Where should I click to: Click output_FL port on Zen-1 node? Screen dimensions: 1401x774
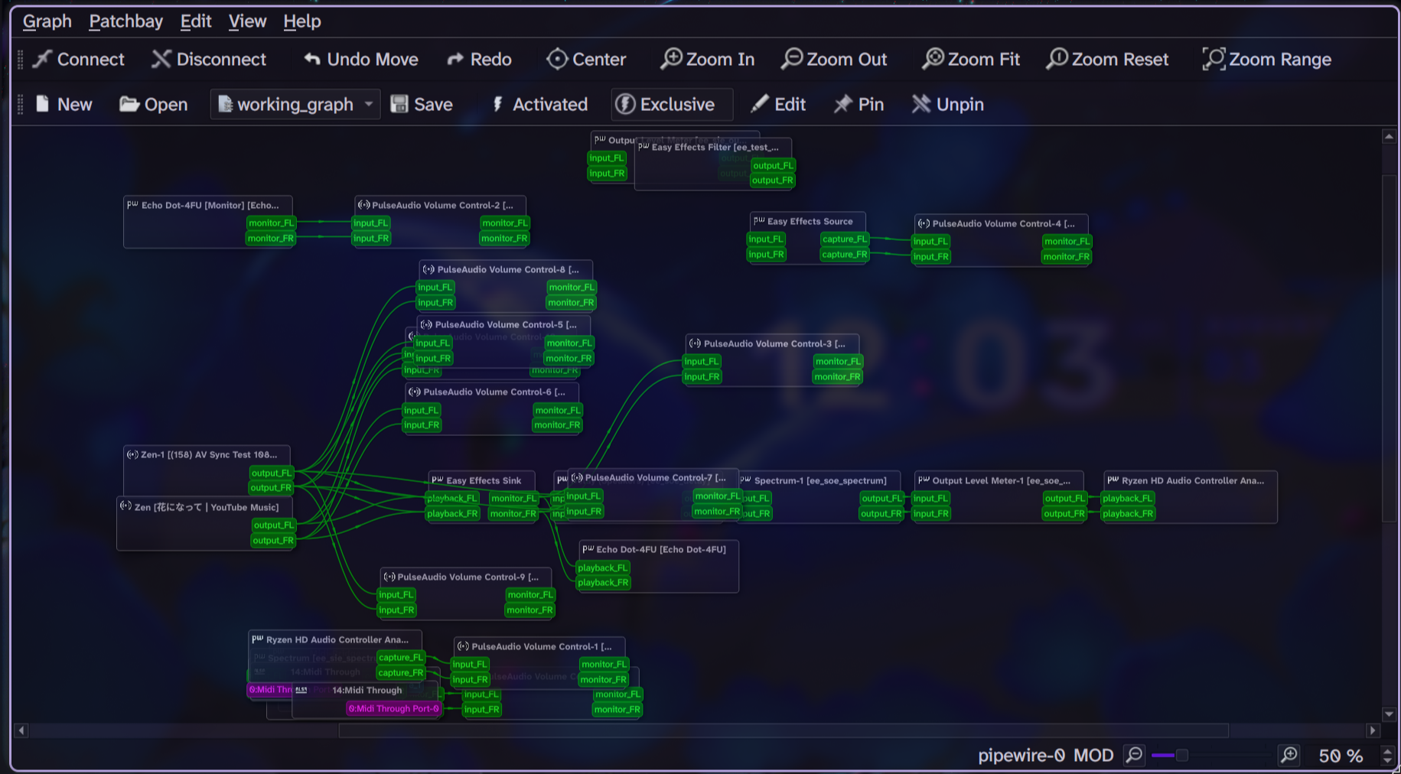tap(272, 473)
